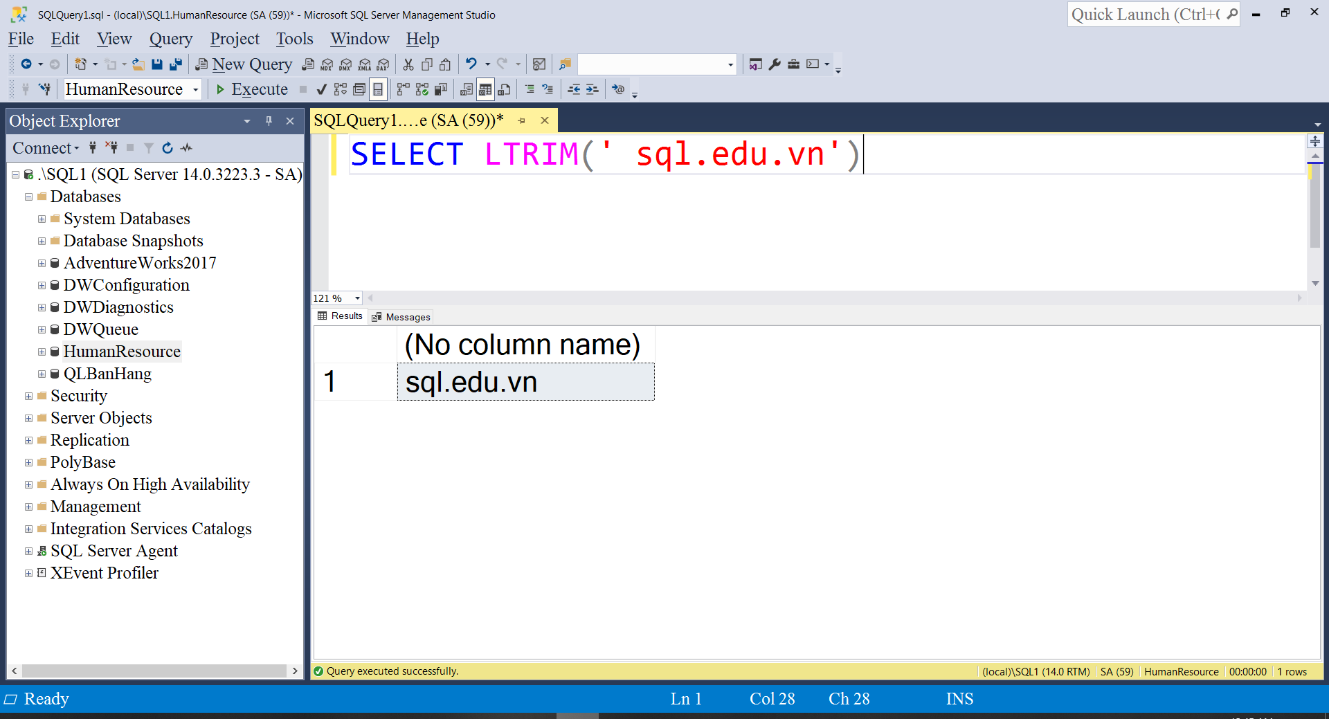Click the Quick Launch search box
This screenshot has height=719, width=1329.
(x=1146, y=15)
